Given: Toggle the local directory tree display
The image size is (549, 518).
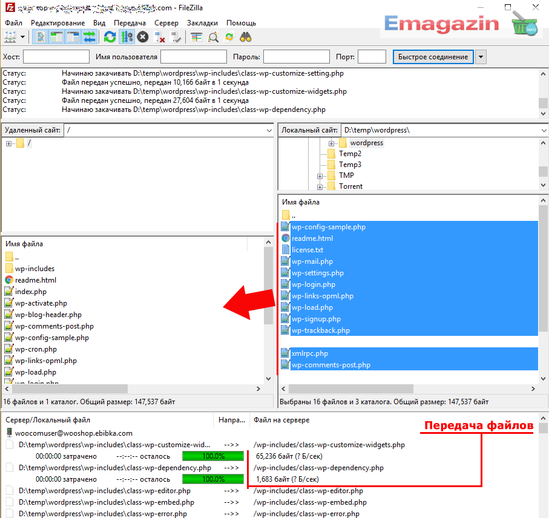Looking at the screenshot, I should pos(56,37).
